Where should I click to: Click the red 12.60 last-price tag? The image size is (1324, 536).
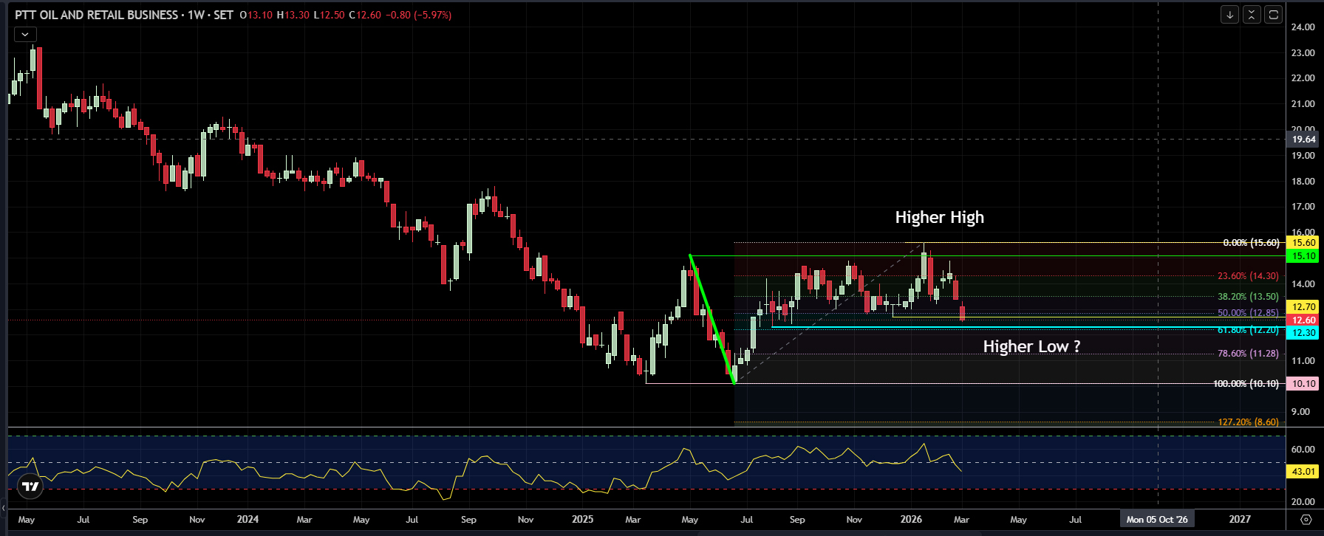(x=1304, y=320)
